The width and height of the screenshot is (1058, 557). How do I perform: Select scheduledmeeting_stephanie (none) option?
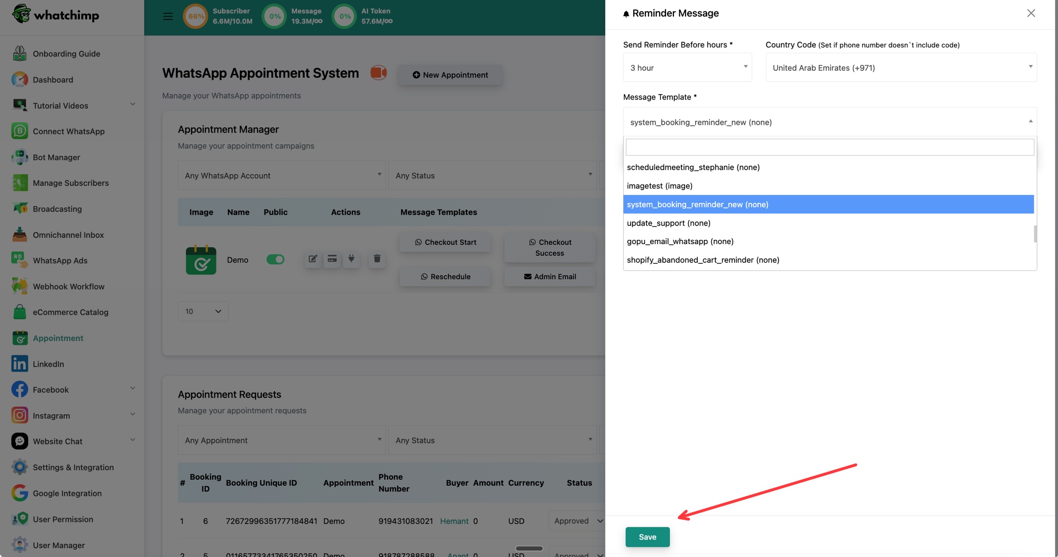pyautogui.click(x=828, y=167)
